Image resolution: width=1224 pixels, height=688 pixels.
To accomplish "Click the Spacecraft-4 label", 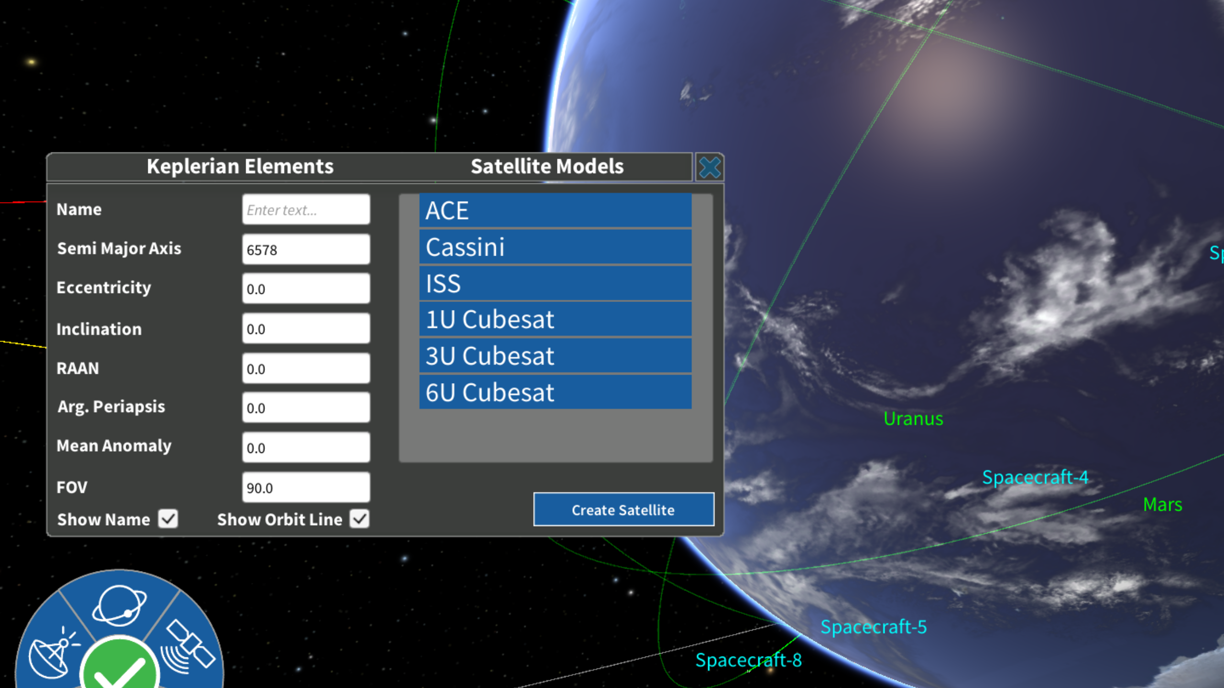I will pyautogui.click(x=1035, y=477).
